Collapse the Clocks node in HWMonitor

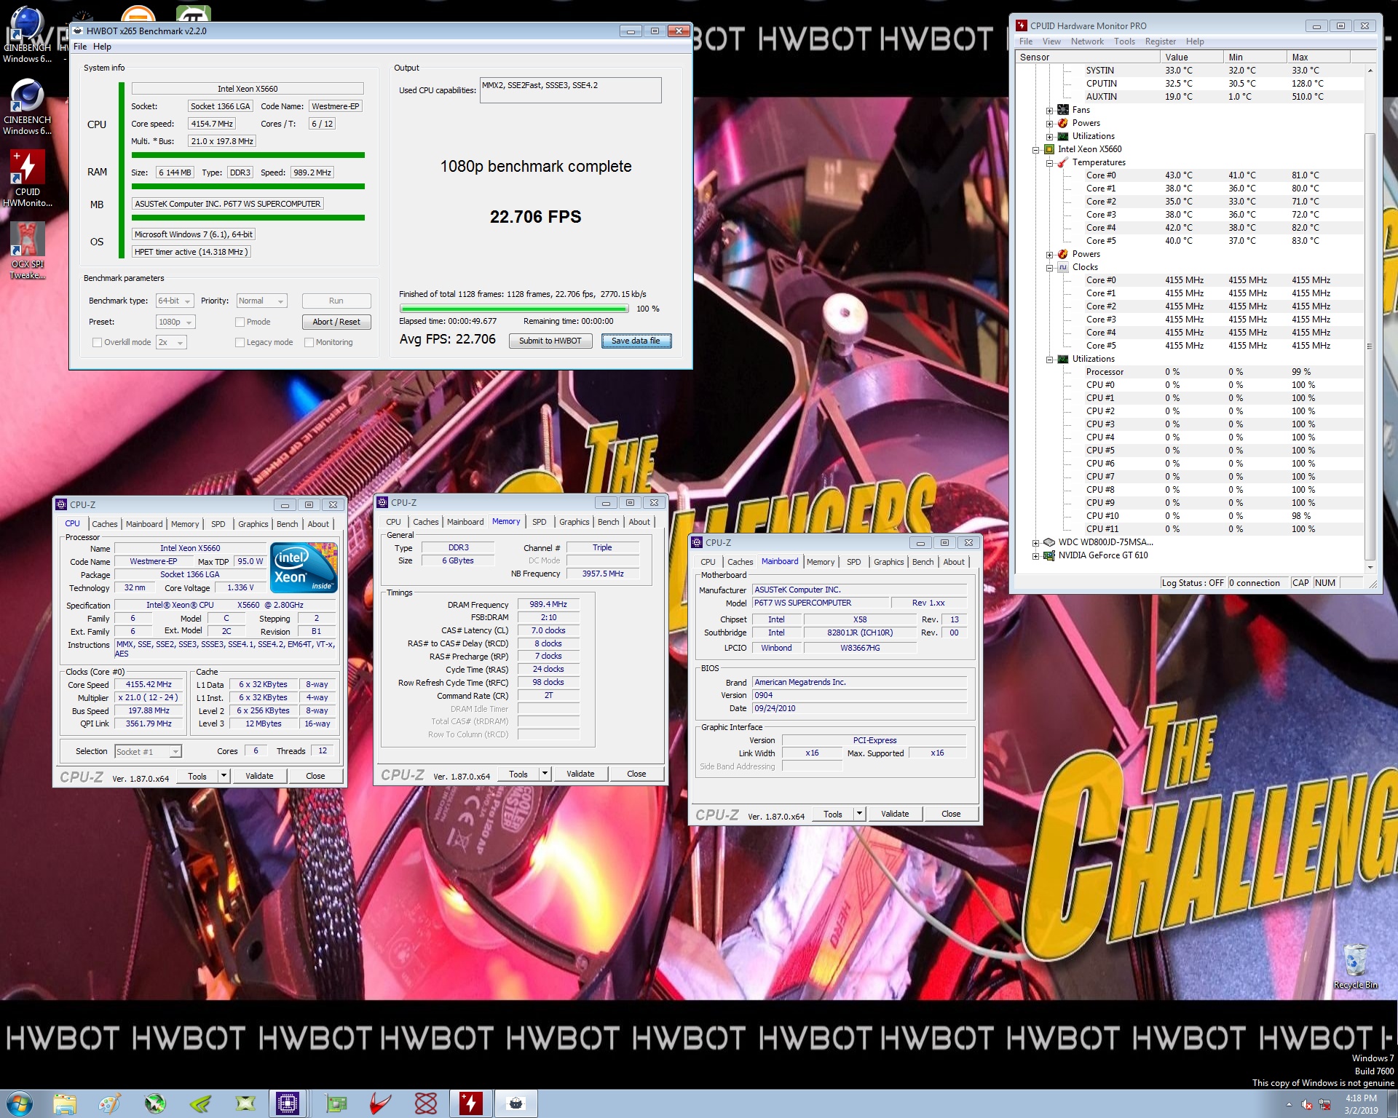(x=1049, y=268)
